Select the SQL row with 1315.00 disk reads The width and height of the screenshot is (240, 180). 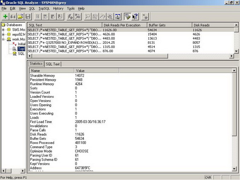click(131, 47)
